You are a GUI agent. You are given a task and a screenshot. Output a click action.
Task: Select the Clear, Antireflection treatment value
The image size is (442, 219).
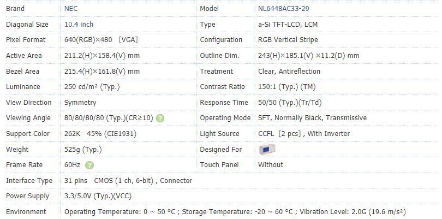point(289,72)
